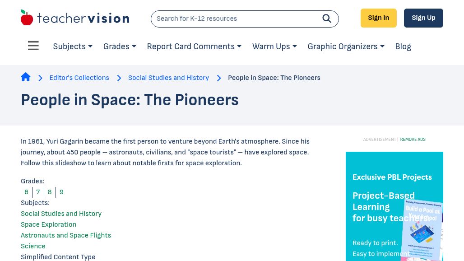The height and width of the screenshot is (261, 464).
Task: Expand the Grades dropdown menu
Action: click(x=120, y=47)
